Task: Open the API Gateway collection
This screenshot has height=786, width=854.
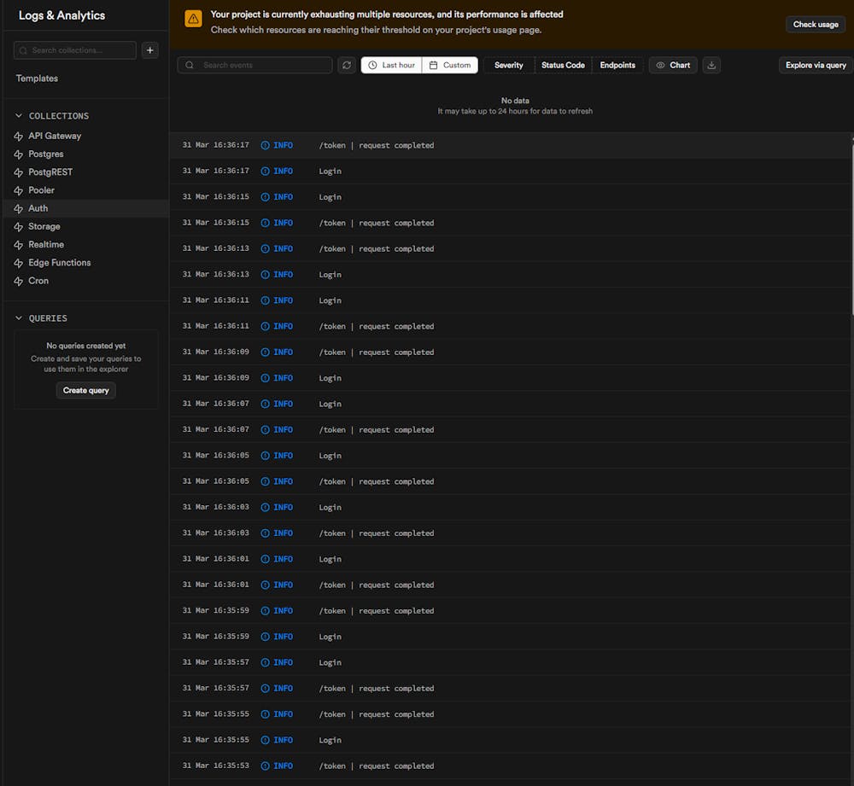Action: pos(55,136)
